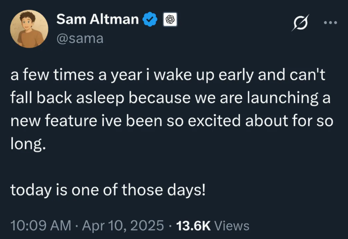Click the Grok slashed-circle icon
Image resolution: width=348 pixels, height=239 pixels.
(x=301, y=22)
